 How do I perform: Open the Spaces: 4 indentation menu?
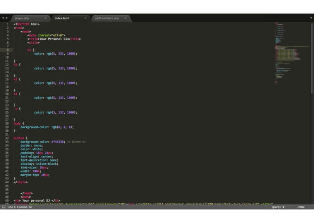[278, 207]
